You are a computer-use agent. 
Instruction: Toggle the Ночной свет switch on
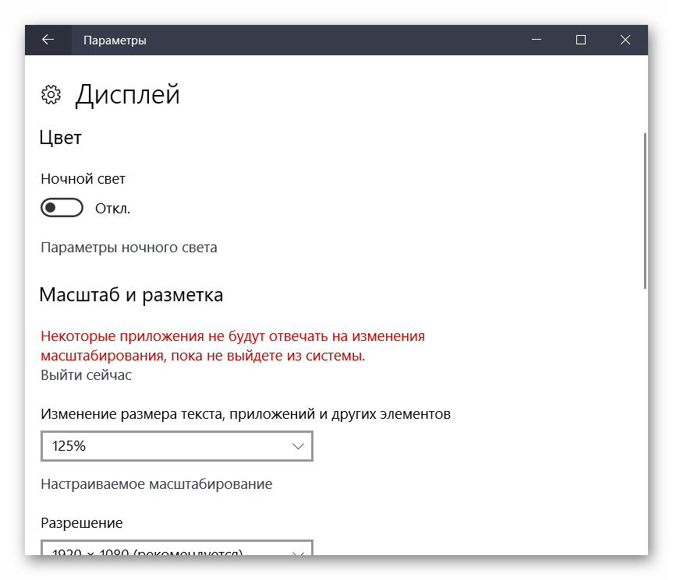[x=62, y=208]
